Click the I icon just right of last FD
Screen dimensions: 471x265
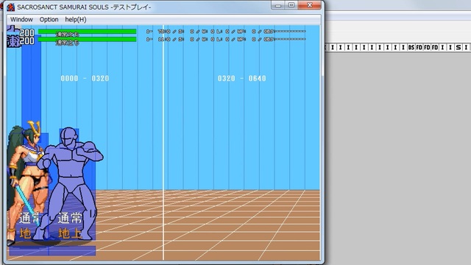pos(442,47)
